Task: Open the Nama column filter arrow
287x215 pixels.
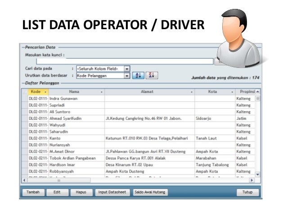Action: [x=102, y=92]
